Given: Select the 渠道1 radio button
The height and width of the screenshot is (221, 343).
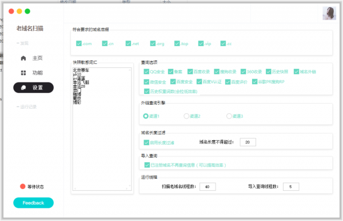Looking at the screenshot, I should (146, 116).
